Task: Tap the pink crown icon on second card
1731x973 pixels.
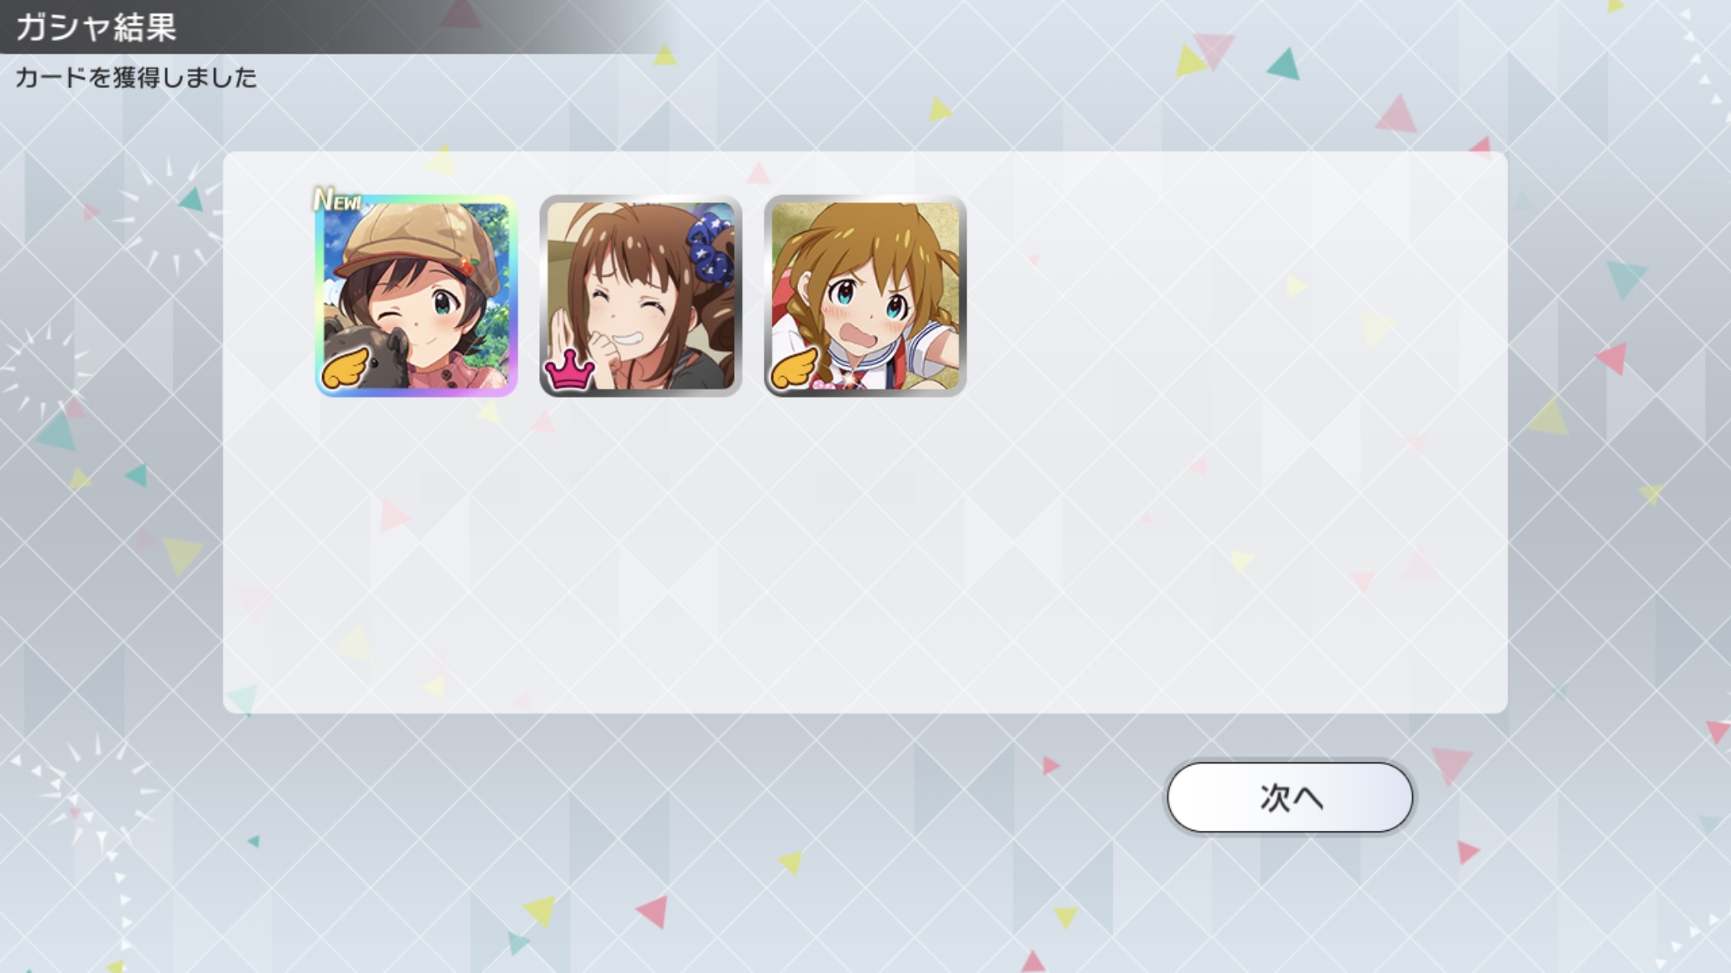Action: click(569, 371)
